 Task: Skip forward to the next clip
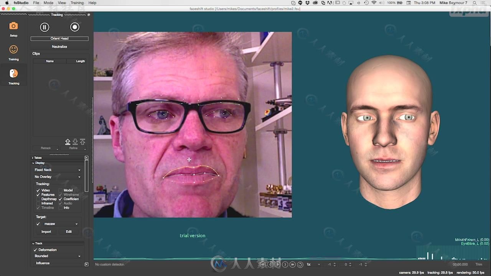(292, 264)
